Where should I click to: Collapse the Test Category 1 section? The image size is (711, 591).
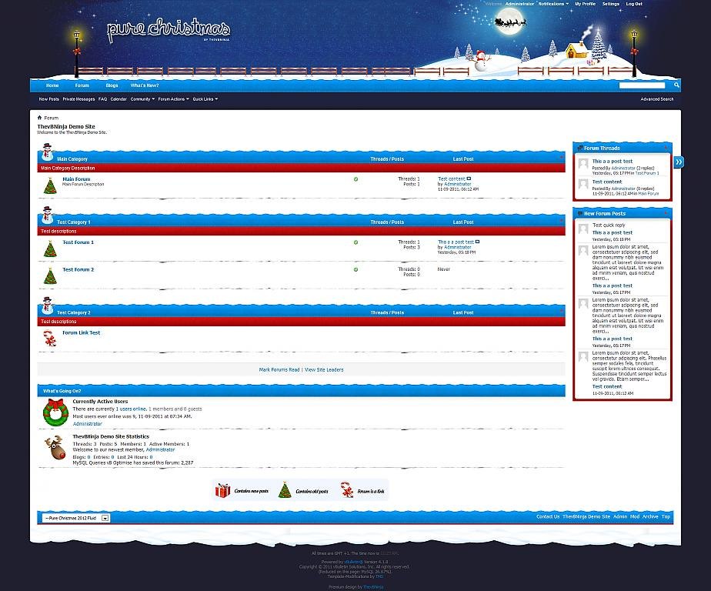point(562,220)
